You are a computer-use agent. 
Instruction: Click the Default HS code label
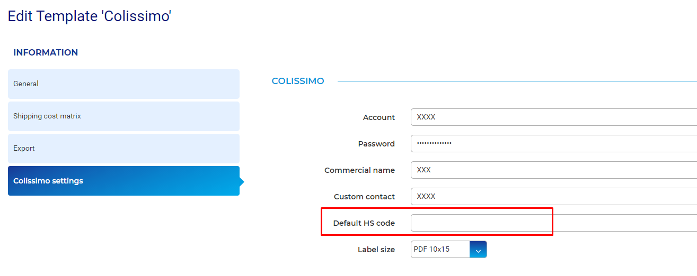(364, 223)
